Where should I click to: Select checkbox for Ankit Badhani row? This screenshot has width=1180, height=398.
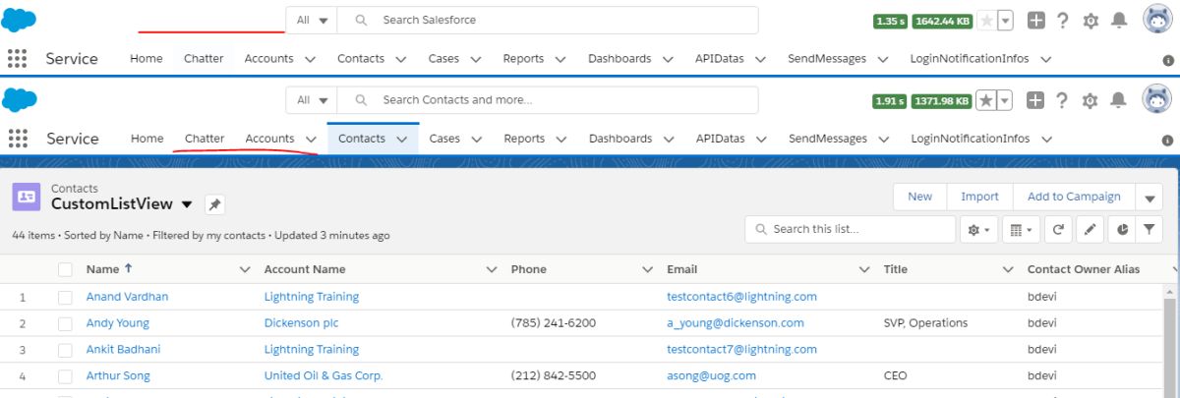click(65, 350)
